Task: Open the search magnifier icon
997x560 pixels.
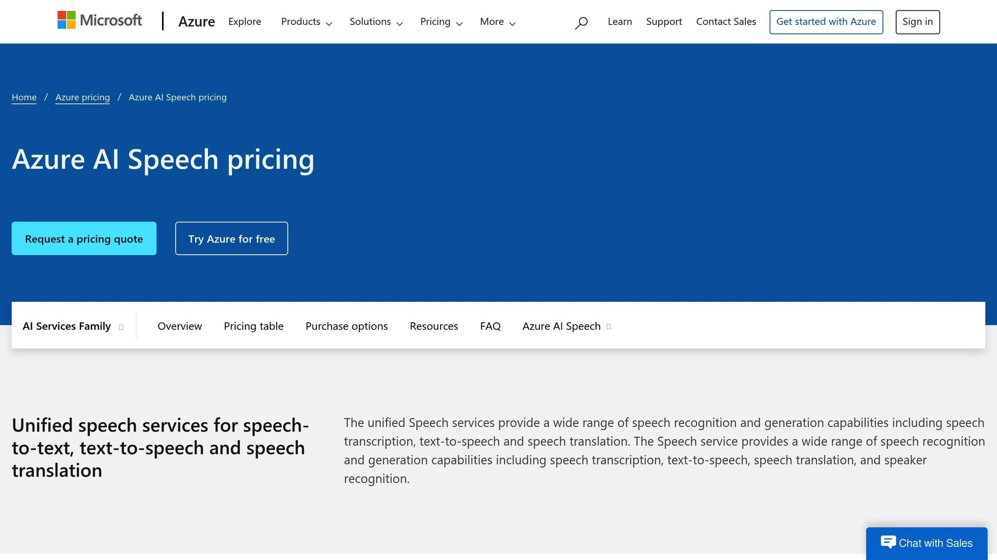Action: pyautogui.click(x=581, y=22)
